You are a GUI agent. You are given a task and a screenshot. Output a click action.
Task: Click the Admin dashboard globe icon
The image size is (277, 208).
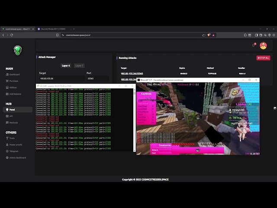(x=7, y=158)
